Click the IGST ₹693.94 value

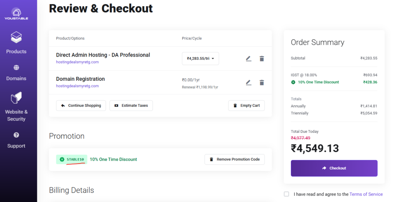coord(370,75)
